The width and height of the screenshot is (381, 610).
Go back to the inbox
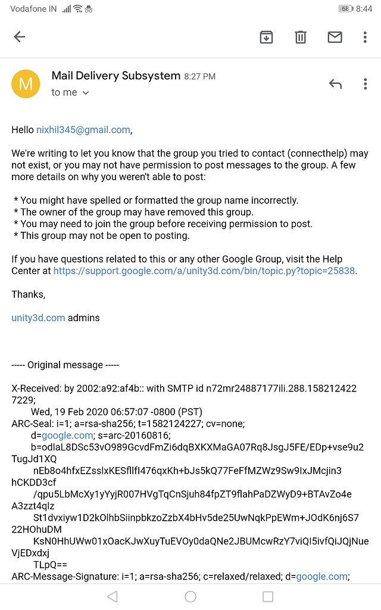click(x=20, y=37)
